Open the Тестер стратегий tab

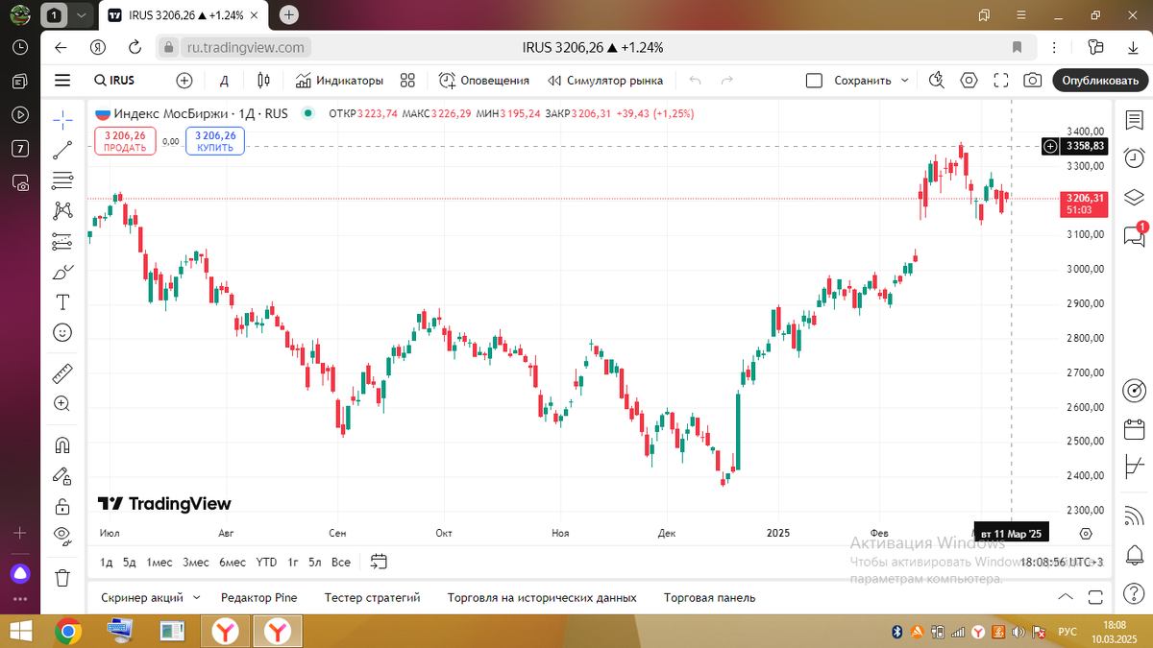click(373, 597)
